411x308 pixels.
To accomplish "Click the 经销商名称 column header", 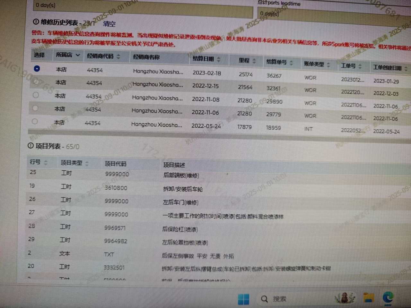I will coord(146,57).
